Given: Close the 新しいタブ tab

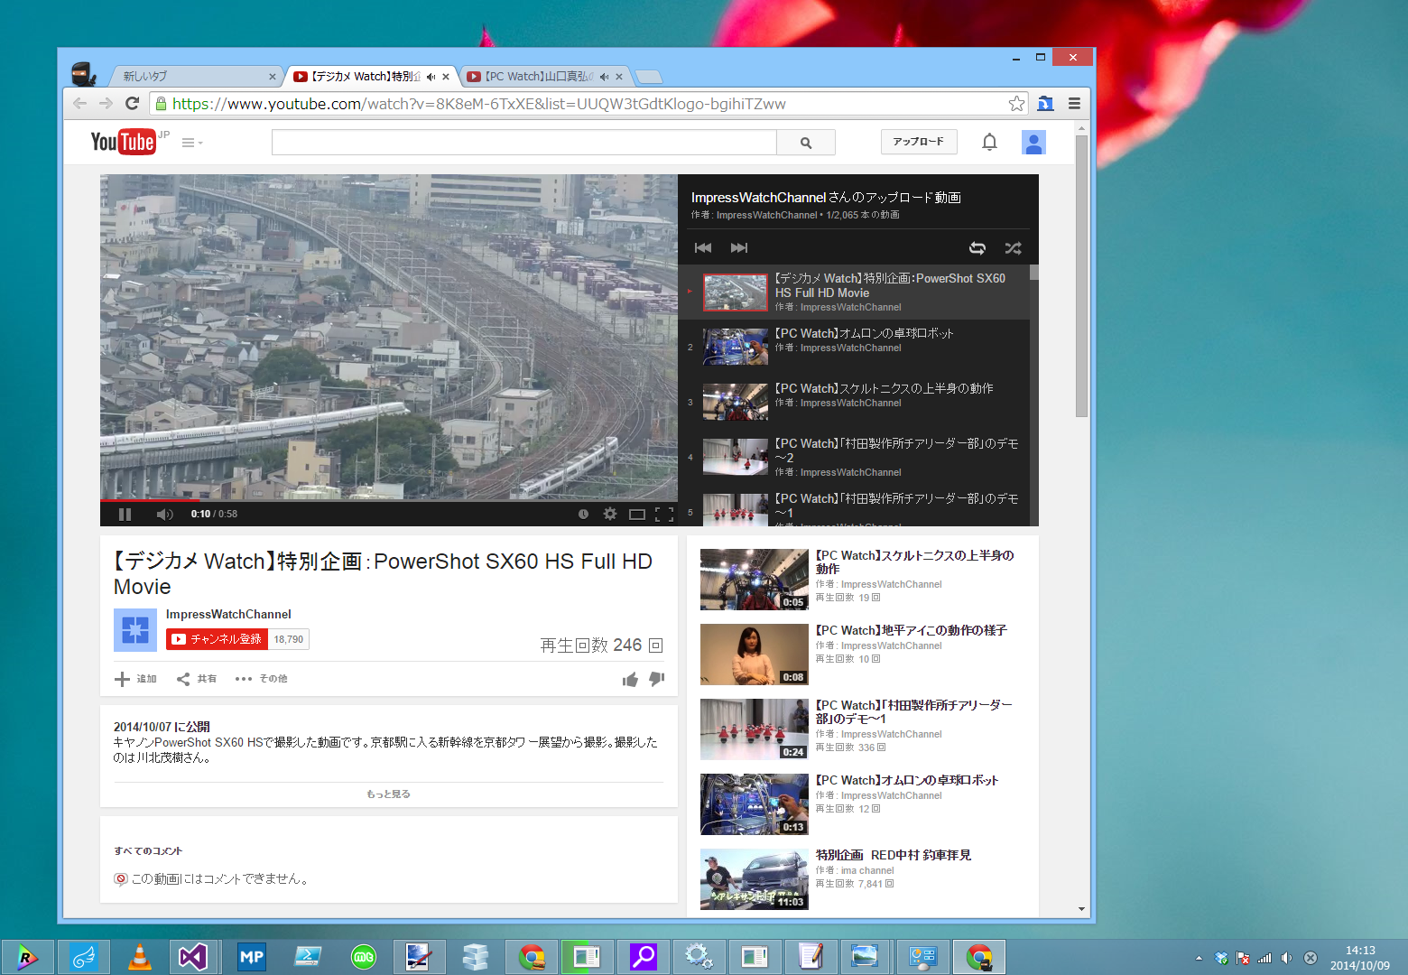Looking at the screenshot, I should pyautogui.click(x=273, y=77).
